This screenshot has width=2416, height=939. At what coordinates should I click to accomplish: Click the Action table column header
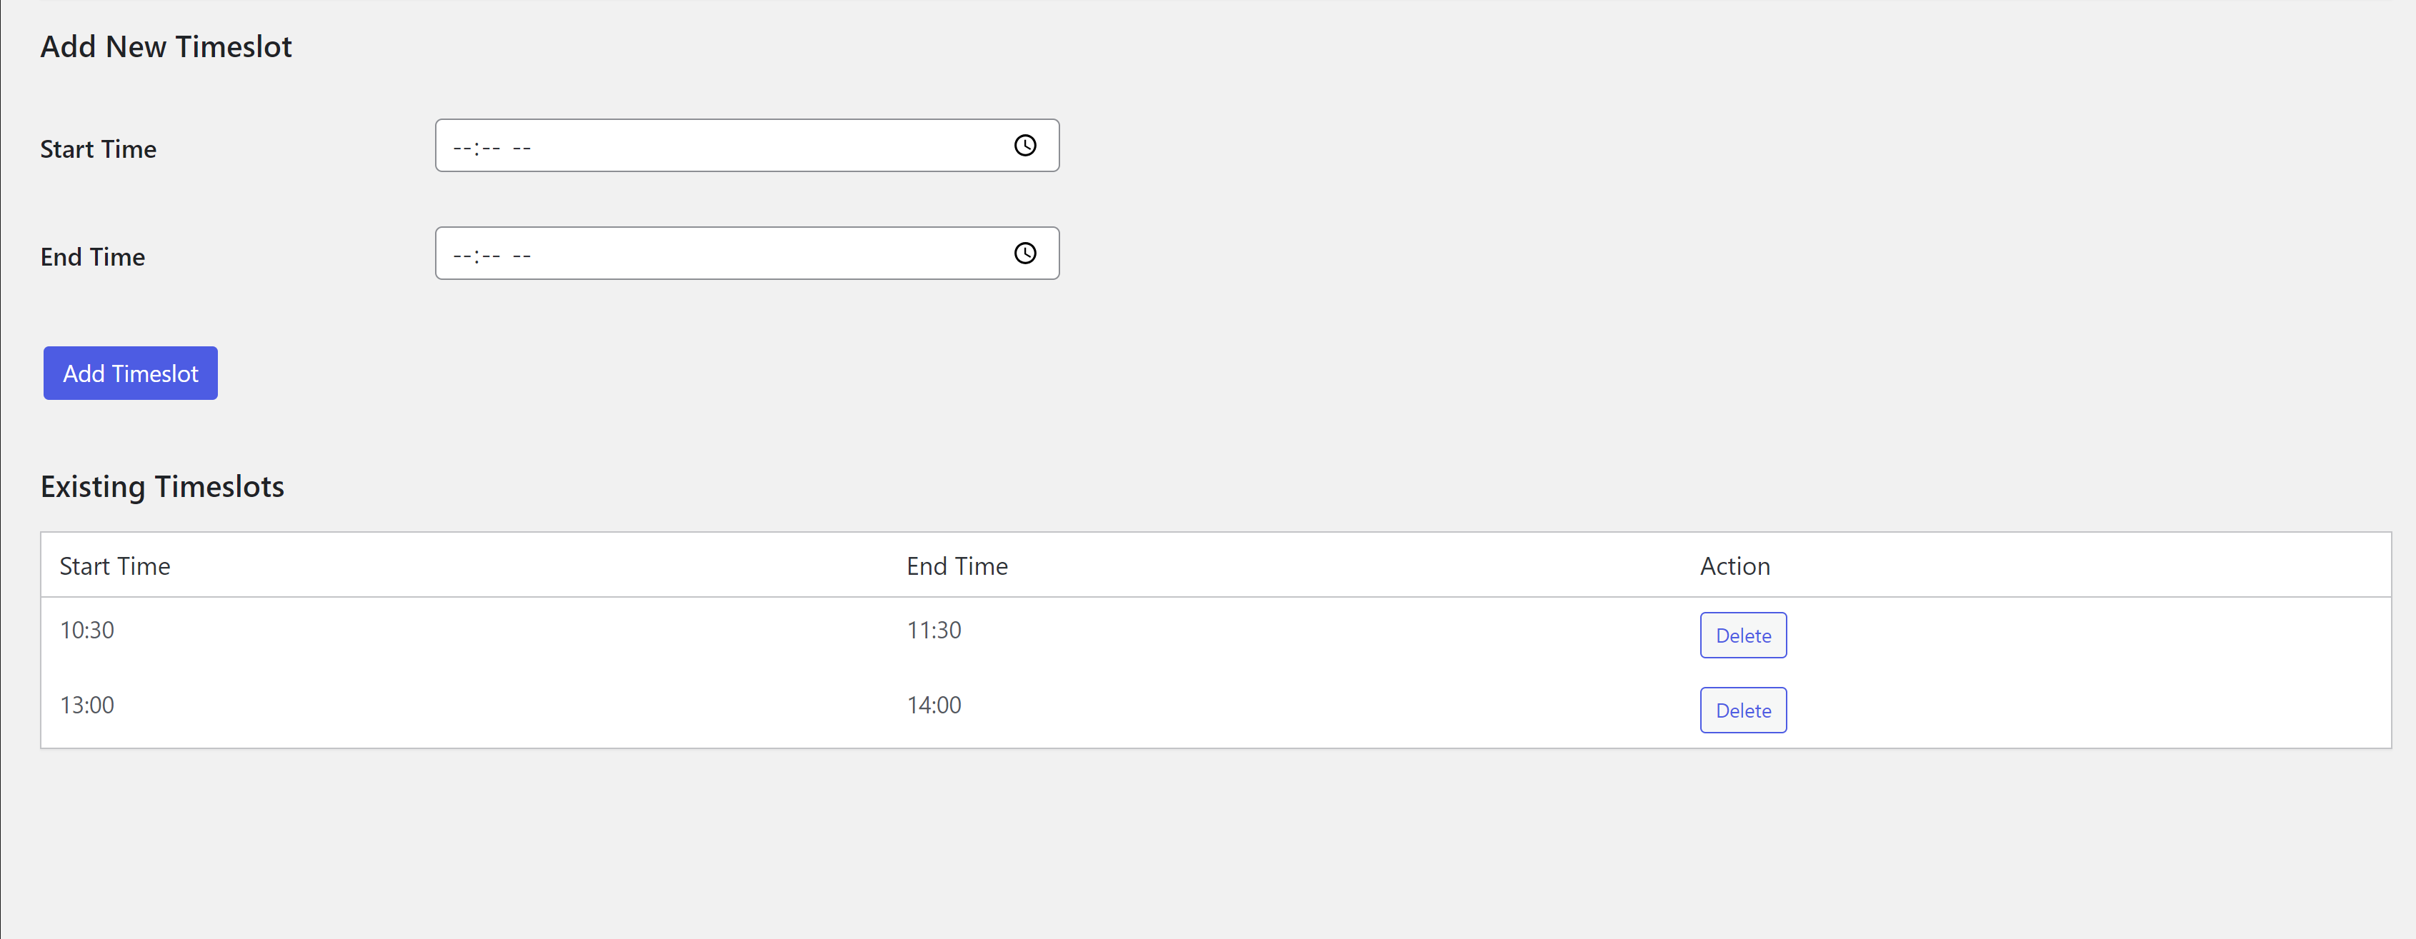[x=1734, y=566]
